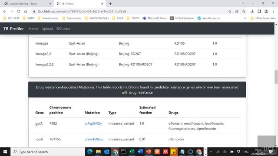Open the Chrome profile avatar icon

click(266, 11)
